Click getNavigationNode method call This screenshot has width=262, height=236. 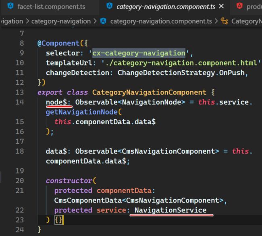pos(81,112)
